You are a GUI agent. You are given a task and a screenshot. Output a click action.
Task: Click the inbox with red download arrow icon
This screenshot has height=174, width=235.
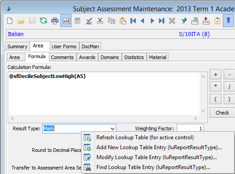pyautogui.click(x=206, y=21)
